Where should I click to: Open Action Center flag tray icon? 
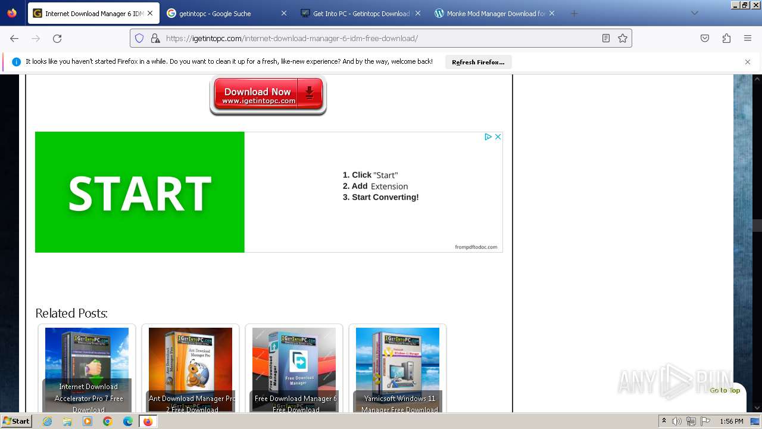pyautogui.click(x=704, y=421)
